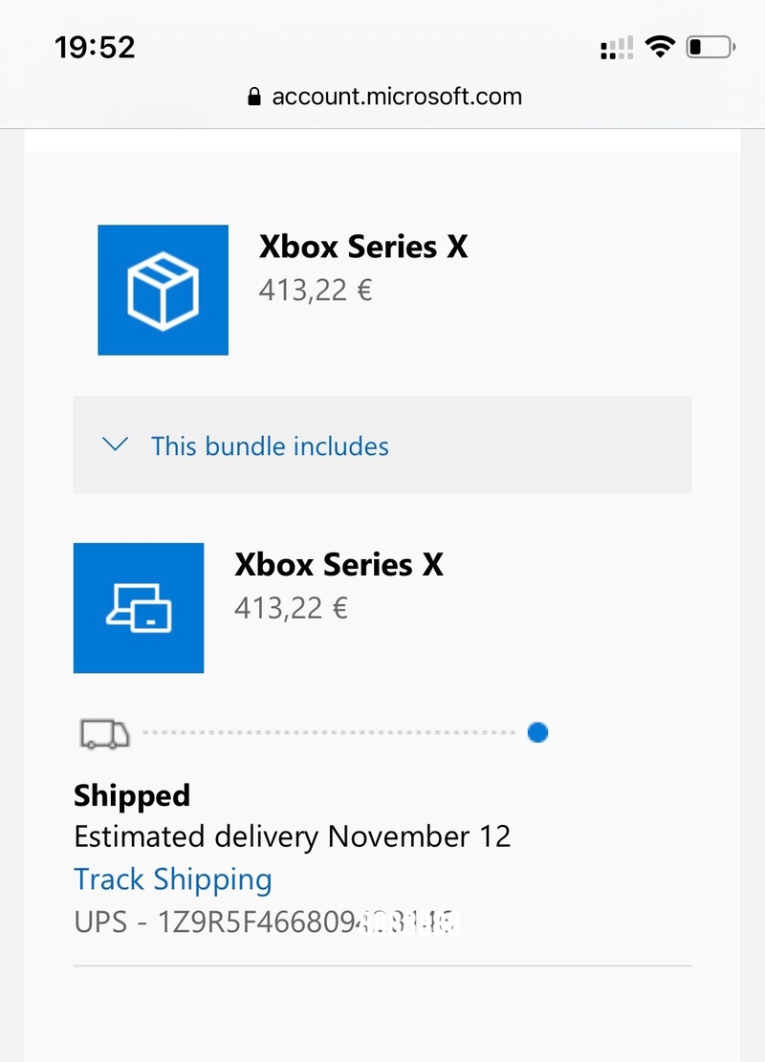Tap the blue devices icon tile
Screen dimensions: 765x1062
point(139,608)
